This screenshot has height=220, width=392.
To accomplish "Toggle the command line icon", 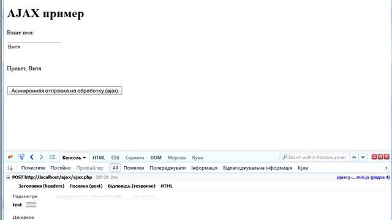I will 52,157.
